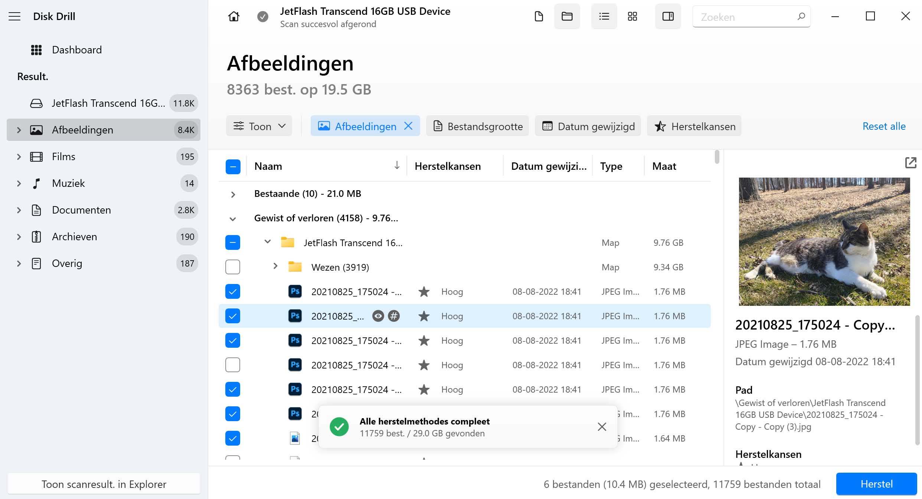Click the eye preview icon on highlighted row

click(378, 316)
